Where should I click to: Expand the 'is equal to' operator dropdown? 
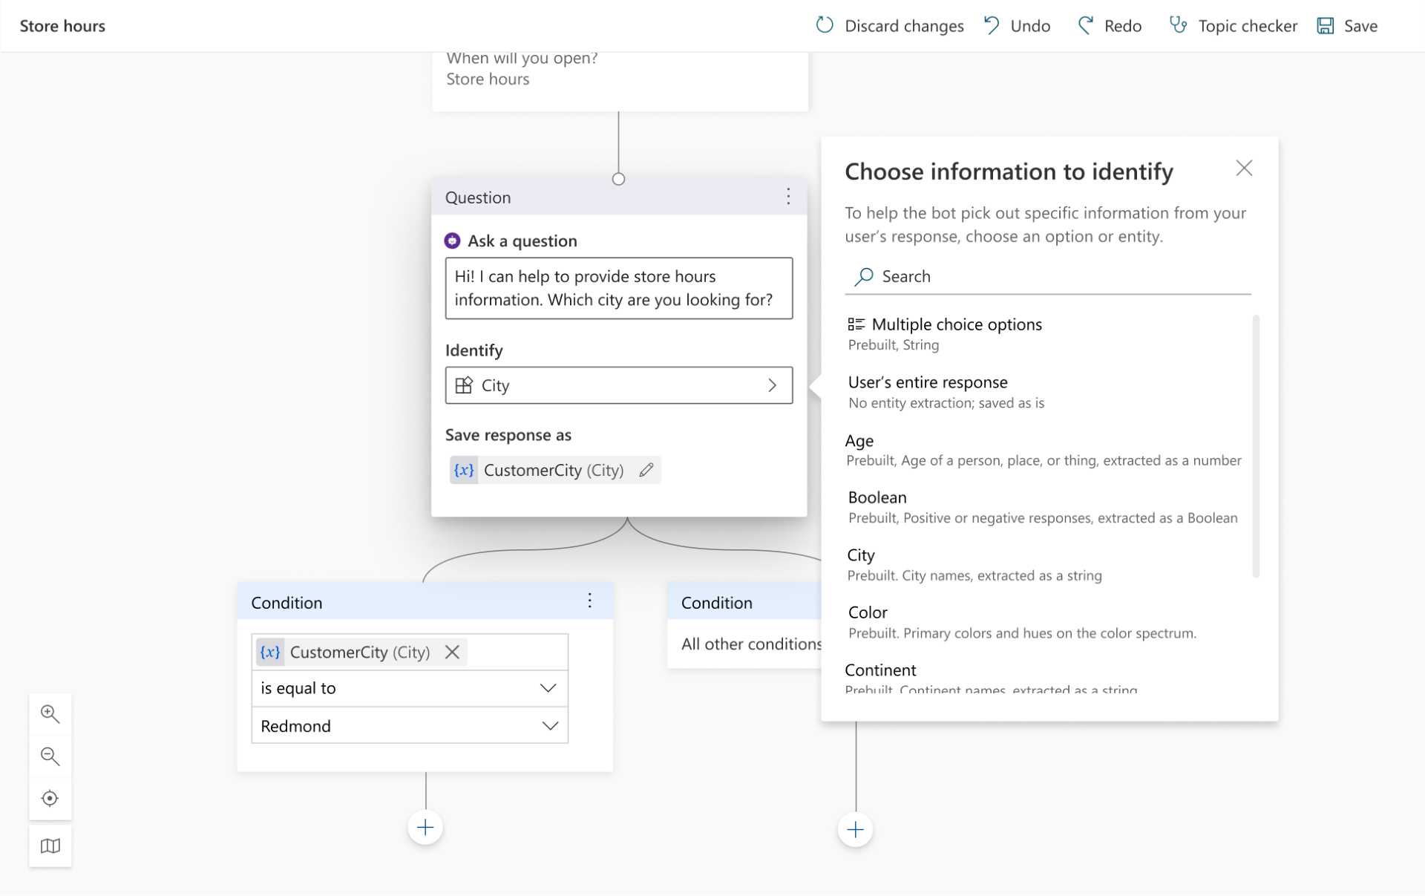point(547,688)
